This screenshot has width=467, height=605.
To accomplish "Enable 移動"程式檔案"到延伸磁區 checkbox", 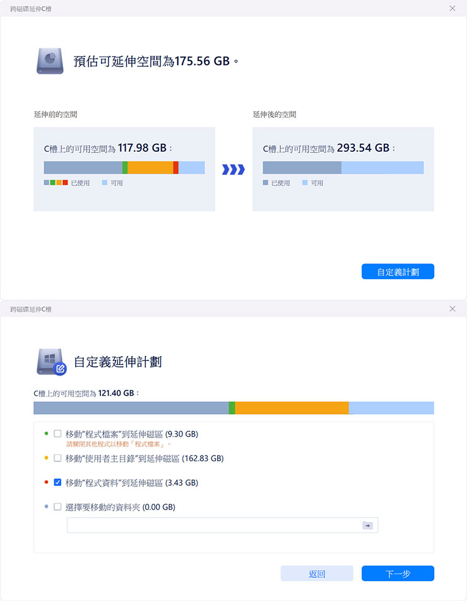I will click(57, 434).
